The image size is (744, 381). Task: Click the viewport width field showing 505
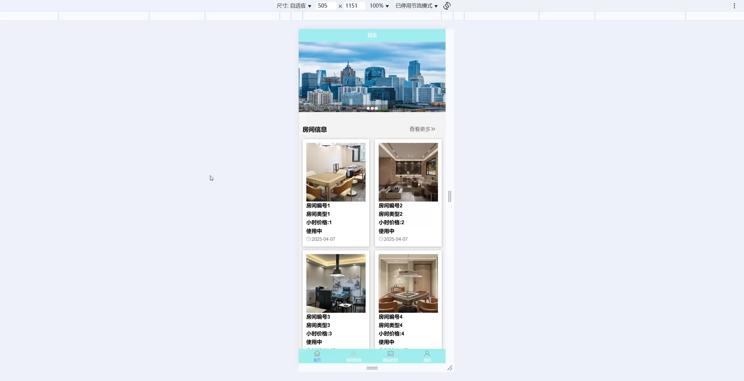pyautogui.click(x=325, y=6)
